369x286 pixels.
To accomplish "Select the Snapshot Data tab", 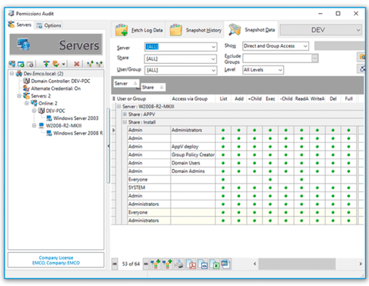I will [x=251, y=30].
